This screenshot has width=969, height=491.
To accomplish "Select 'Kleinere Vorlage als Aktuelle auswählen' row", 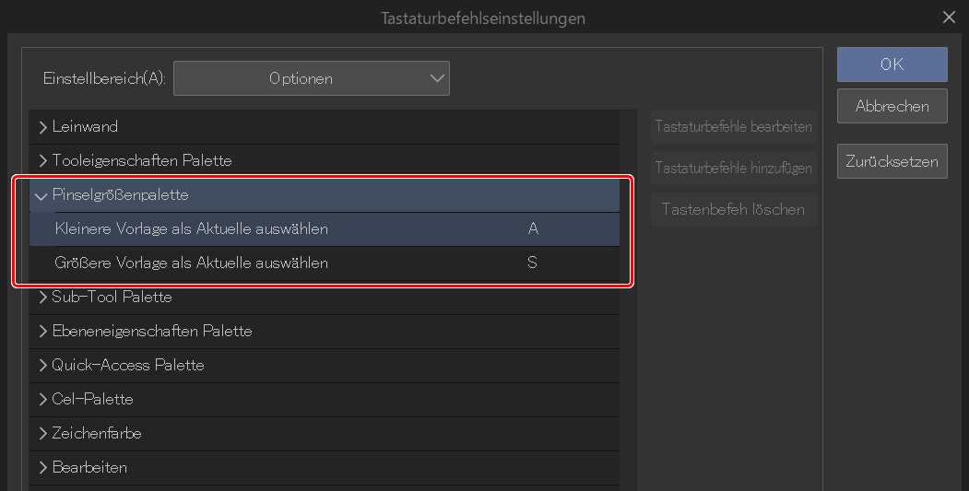I will [x=192, y=229].
